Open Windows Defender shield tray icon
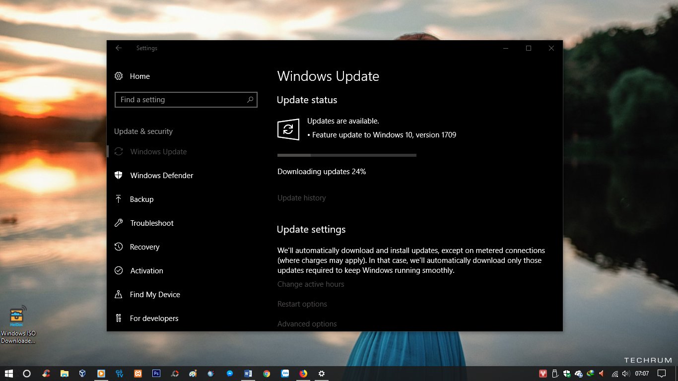Image resolution: width=678 pixels, height=381 pixels. pos(567,374)
